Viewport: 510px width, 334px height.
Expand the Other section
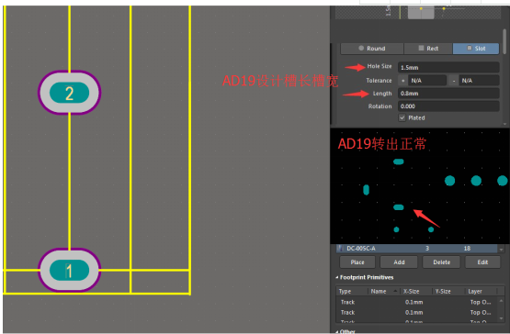(337, 332)
